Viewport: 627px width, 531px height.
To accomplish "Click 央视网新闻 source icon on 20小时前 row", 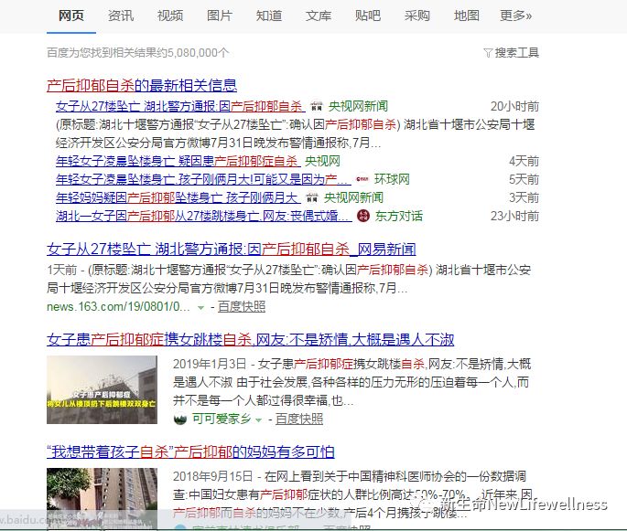I will pyautogui.click(x=317, y=106).
